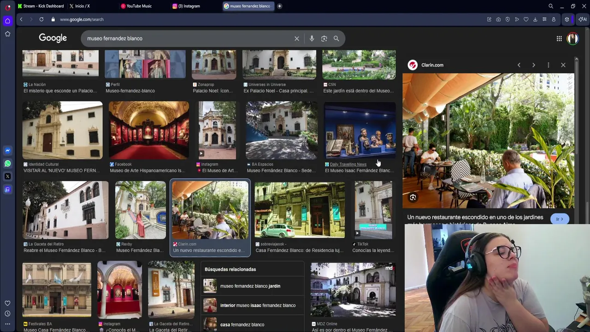Image resolution: width=590 pixels, height=332 pixels.
Task: Submit search with magnifier button
Action: coord(336,39)
